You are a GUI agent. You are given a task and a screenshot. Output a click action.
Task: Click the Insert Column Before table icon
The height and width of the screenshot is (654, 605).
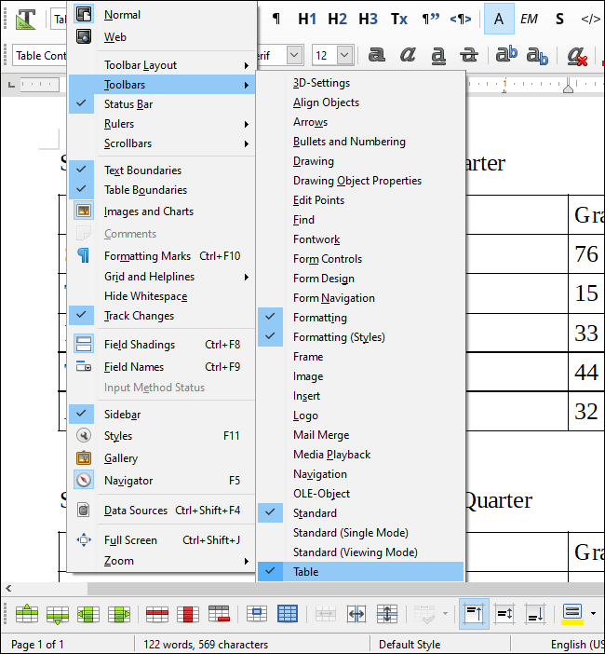88,614
